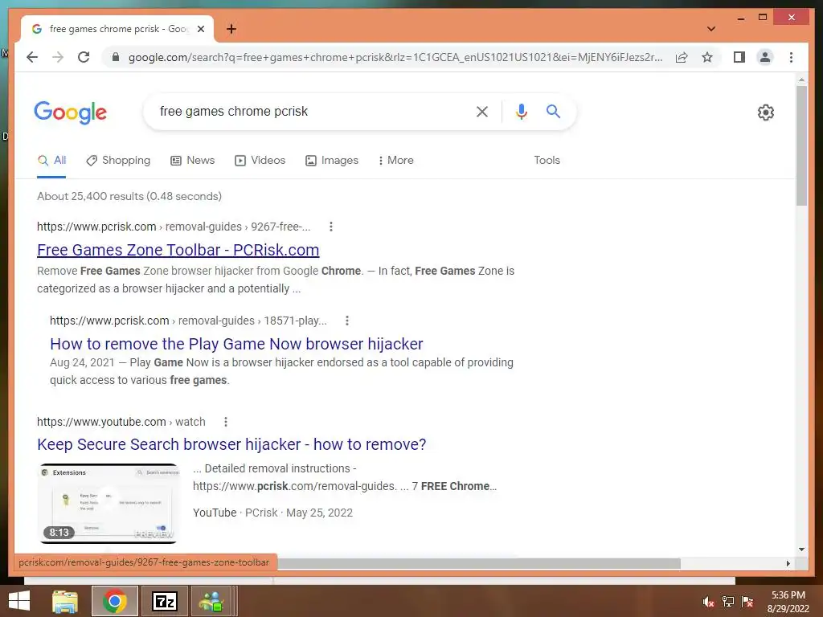Open the users app taskbar icon
The height and width of the screenshot is (617, 823).
click(211, 601)
